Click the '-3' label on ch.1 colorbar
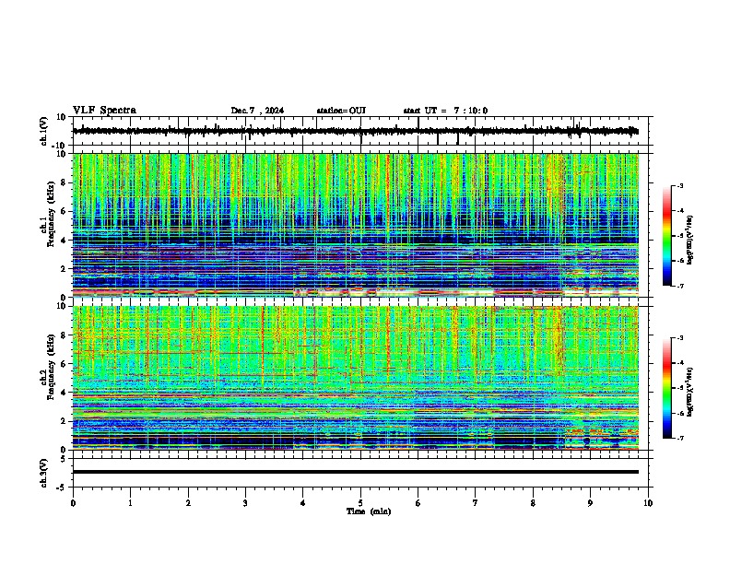The width and height of the screenshot is (730, 564). [x=679, y=186]
